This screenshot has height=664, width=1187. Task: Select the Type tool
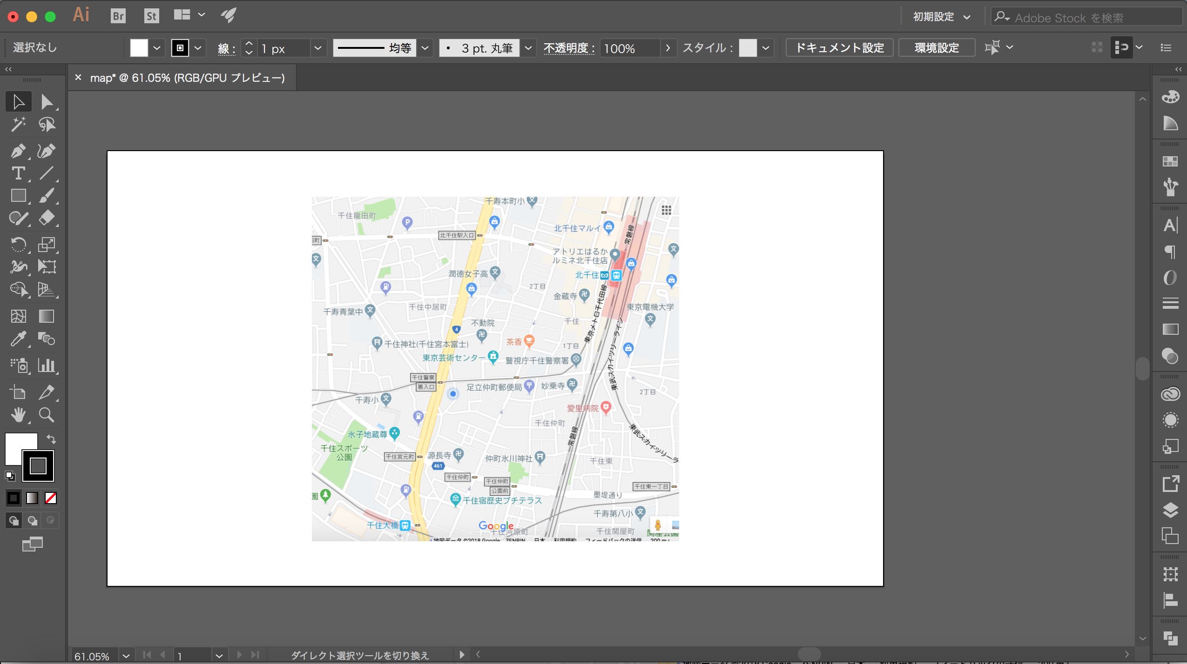click(19, 173)
